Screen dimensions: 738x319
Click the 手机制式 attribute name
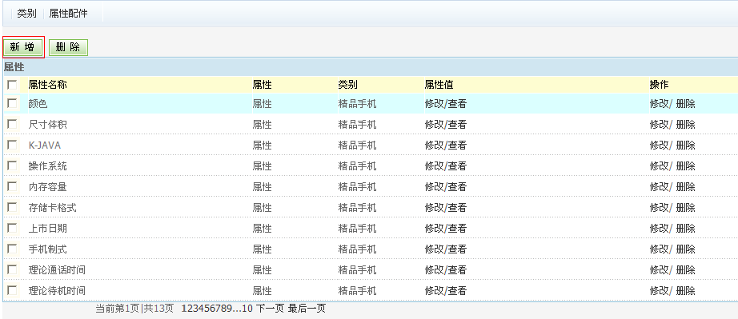[x=47, y=249]
